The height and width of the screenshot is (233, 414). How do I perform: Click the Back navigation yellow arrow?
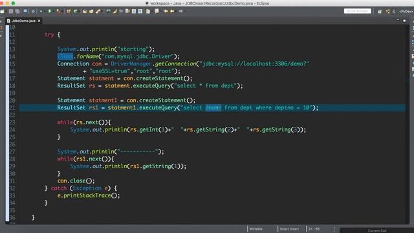172,12
